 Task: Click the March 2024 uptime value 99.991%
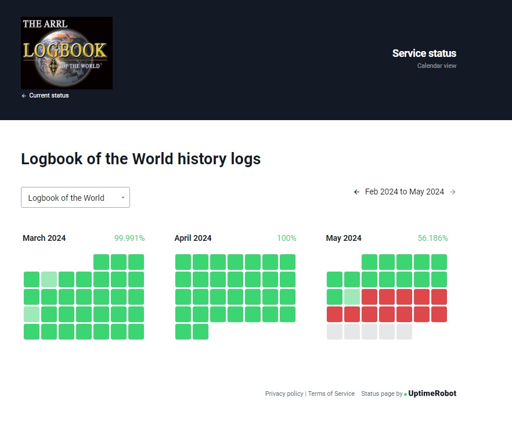pos(129,238)
